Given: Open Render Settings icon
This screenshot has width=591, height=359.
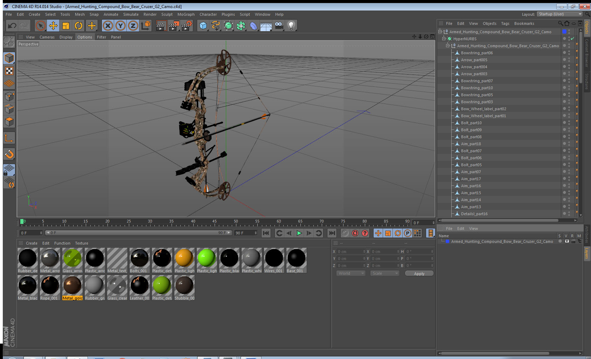Looking at the screenshot, I should (x=187, y=26).
